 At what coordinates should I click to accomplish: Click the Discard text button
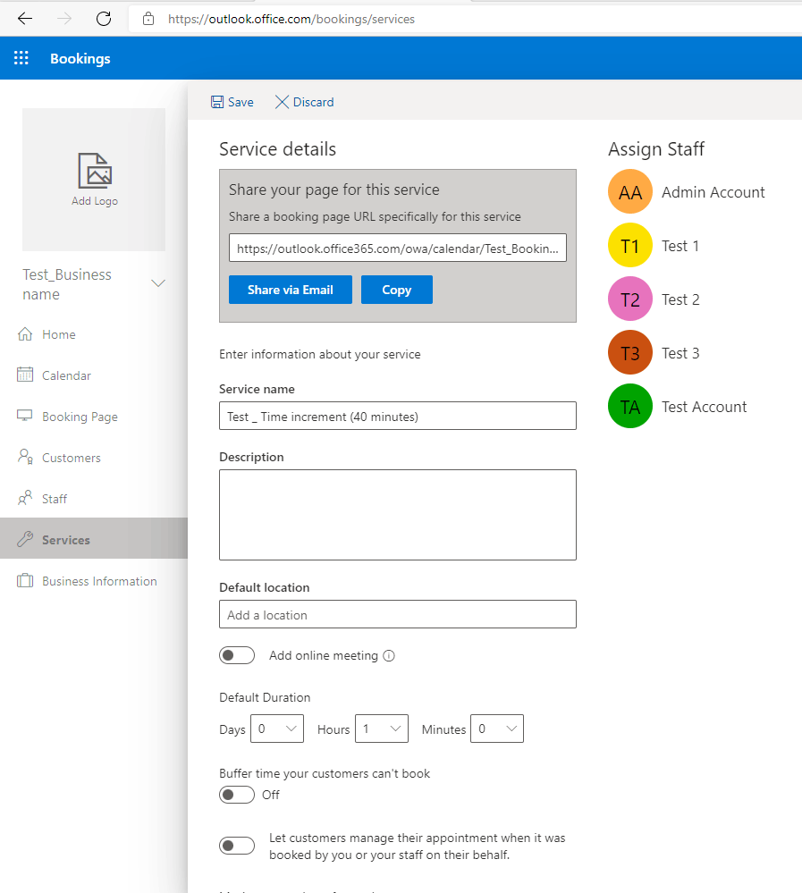(x=313, y=102)
